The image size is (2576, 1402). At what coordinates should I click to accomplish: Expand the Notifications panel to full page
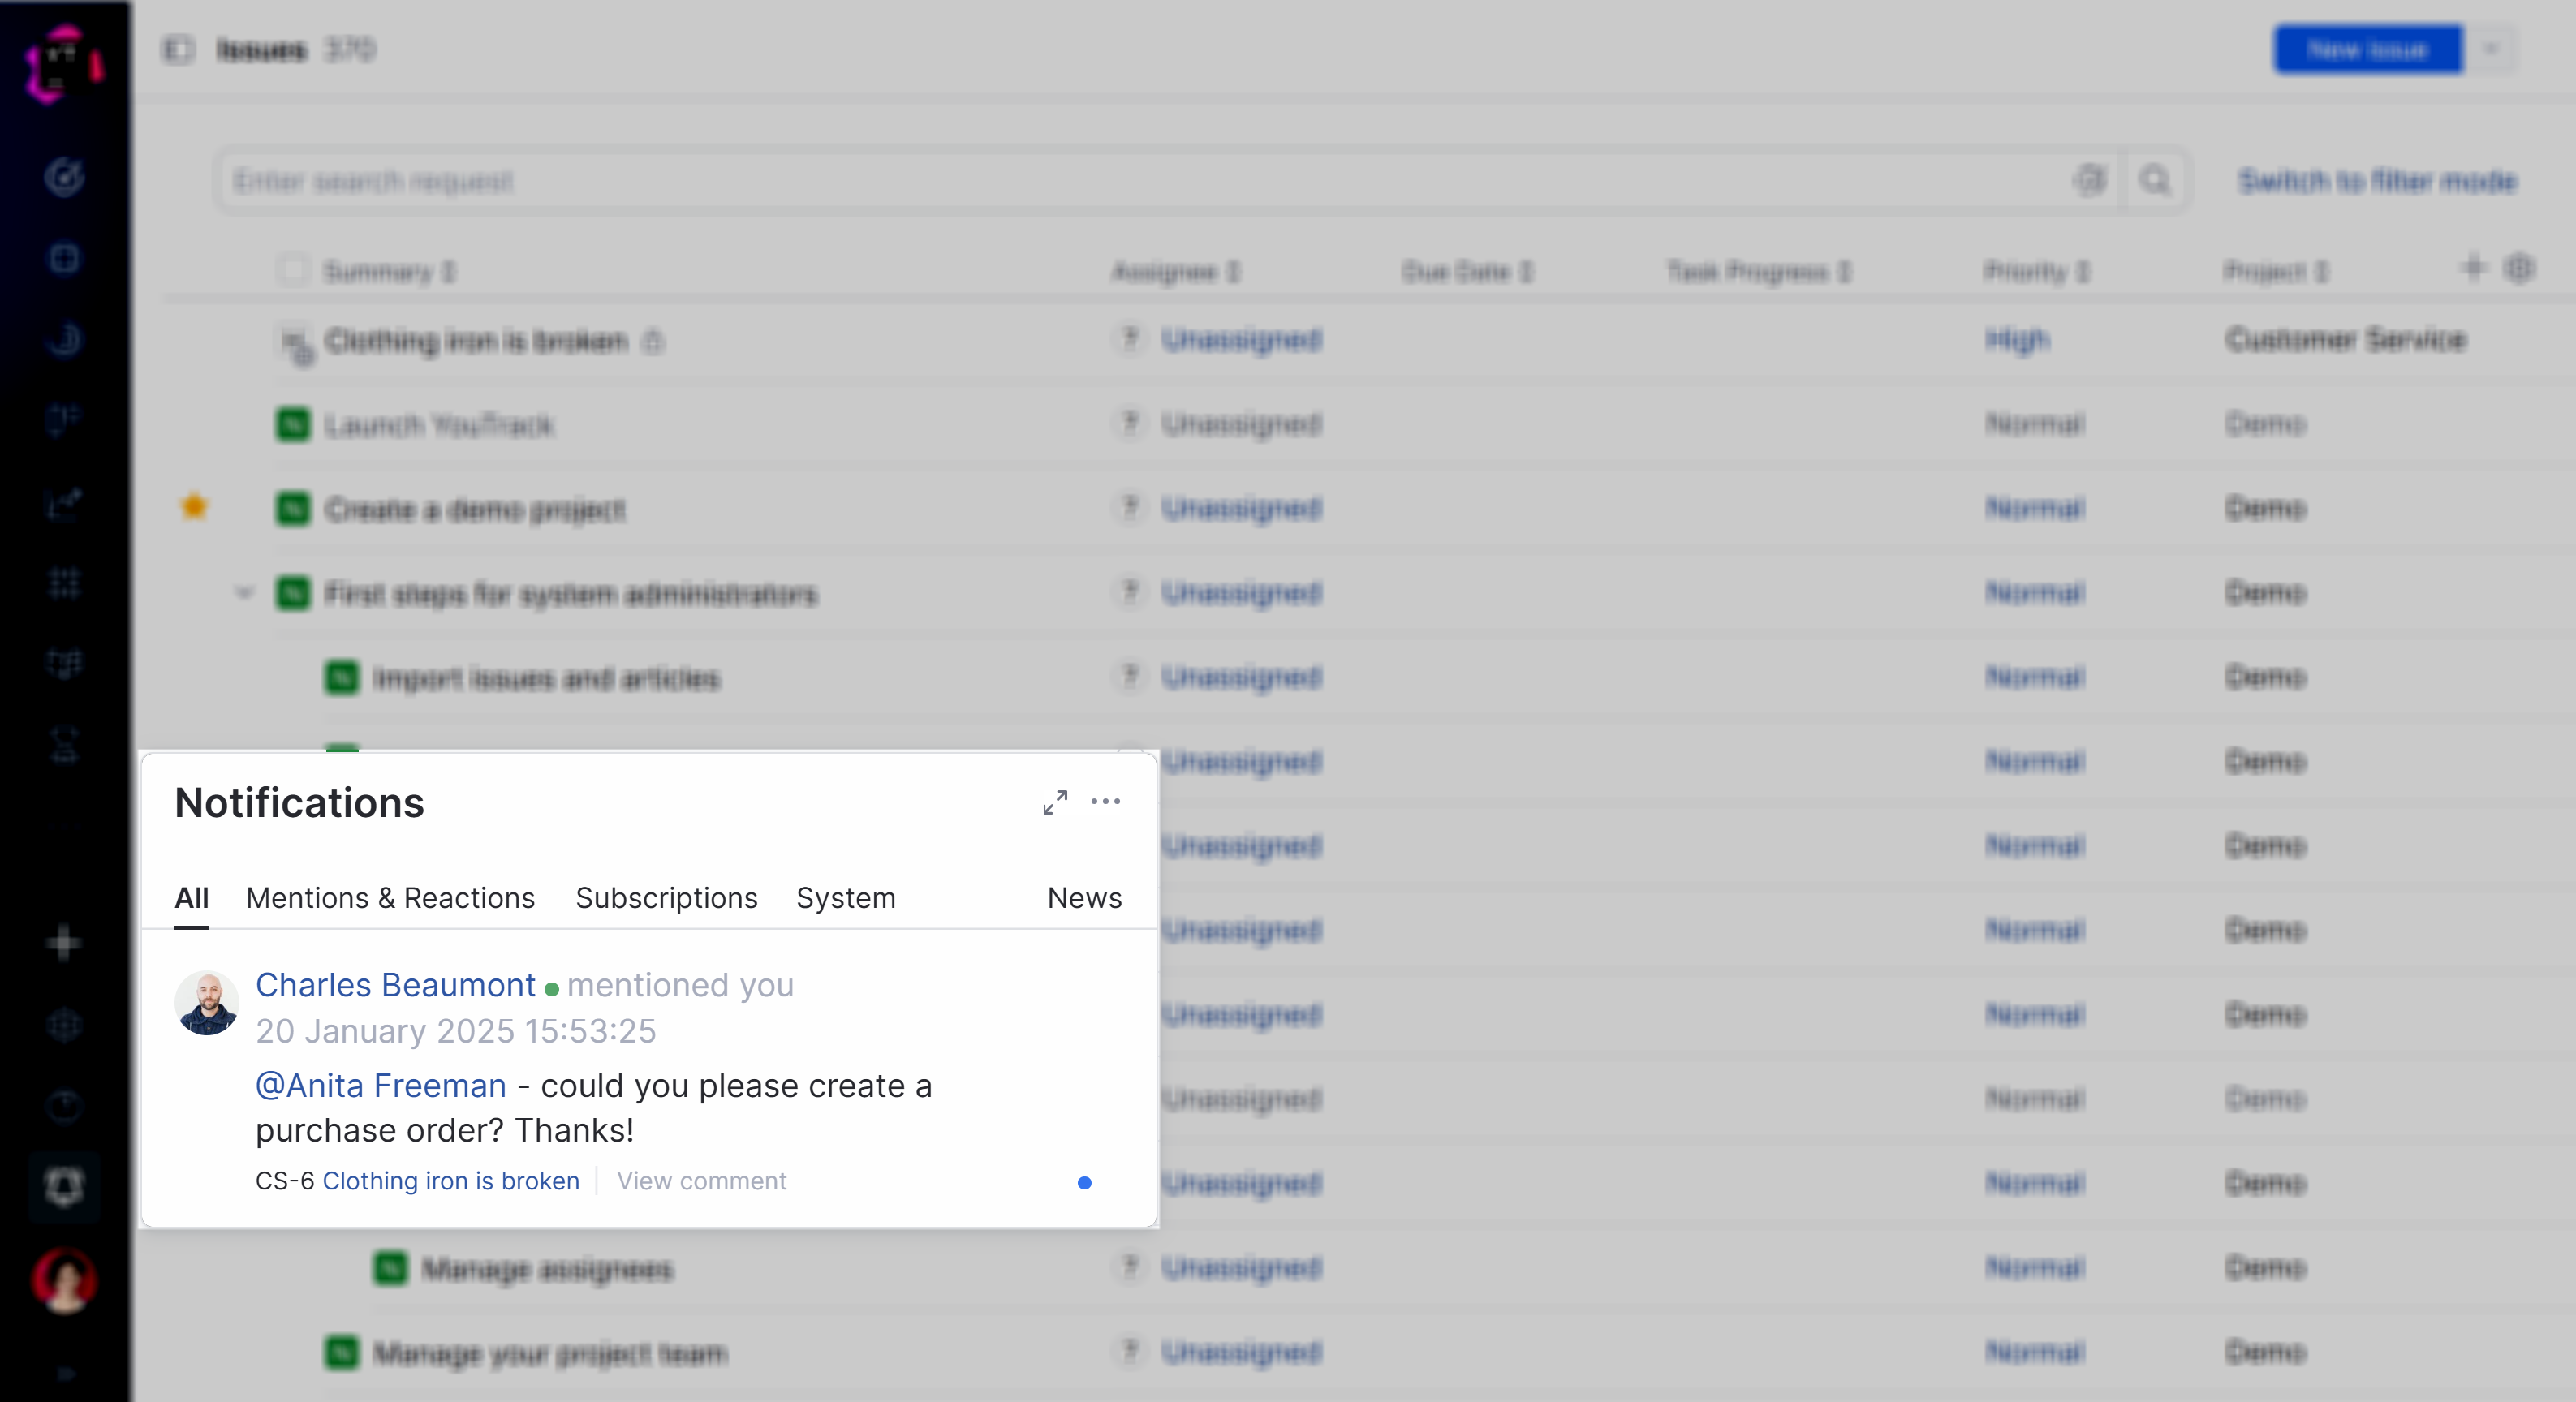[x=1055, y=802]
